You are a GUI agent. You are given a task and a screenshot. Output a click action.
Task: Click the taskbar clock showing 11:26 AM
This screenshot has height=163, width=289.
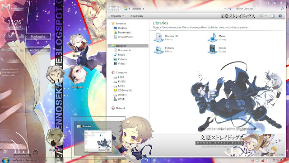click(278, 160)
